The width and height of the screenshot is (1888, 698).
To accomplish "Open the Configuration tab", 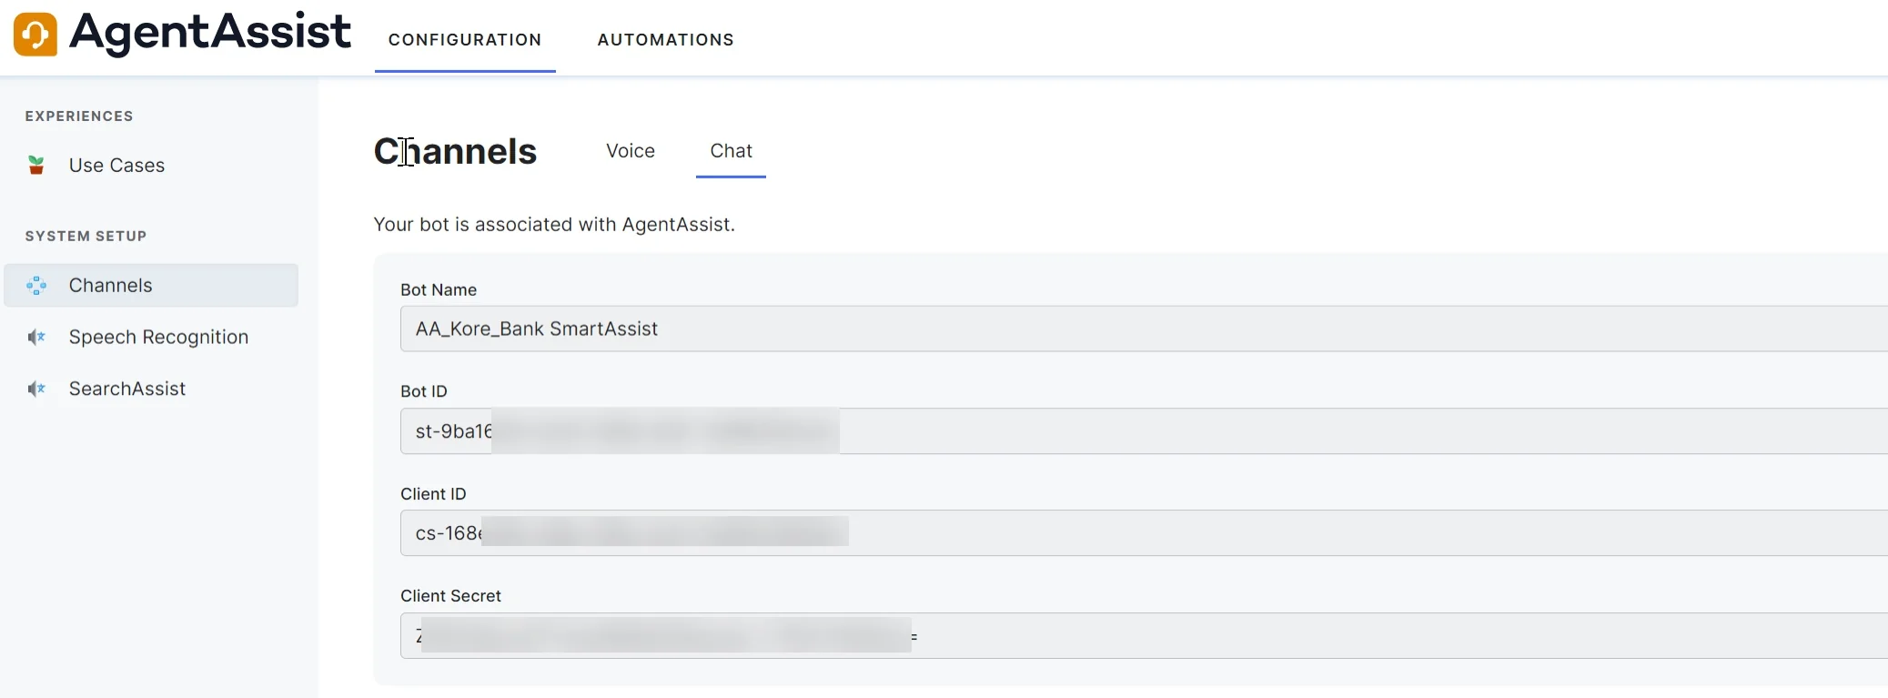I will click(465, 40).
